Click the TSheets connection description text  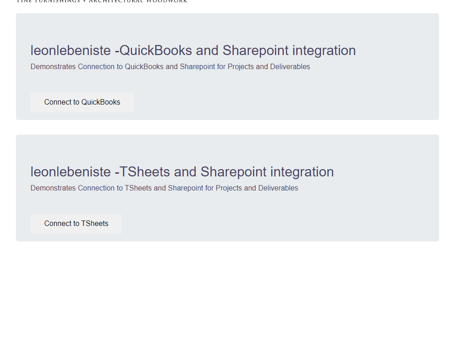tap(164, 188)
